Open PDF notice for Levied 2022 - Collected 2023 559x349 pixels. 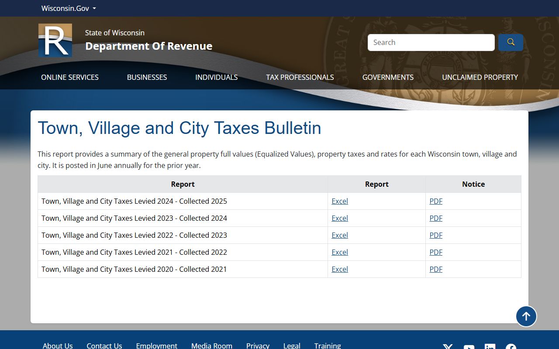tap(436, 235)
